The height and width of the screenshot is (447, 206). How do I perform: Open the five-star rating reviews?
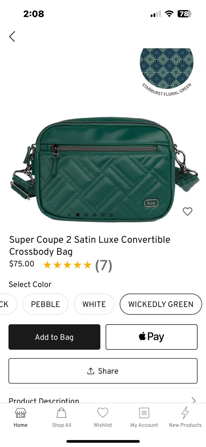(x=67, y=265)
